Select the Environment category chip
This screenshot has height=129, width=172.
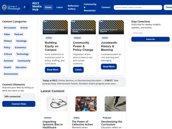click(x=11, y=74)
